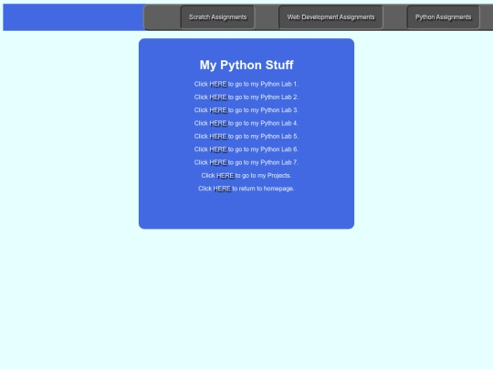
Task: Follow the HERE link for Python Lab 1
Action: 218,84
